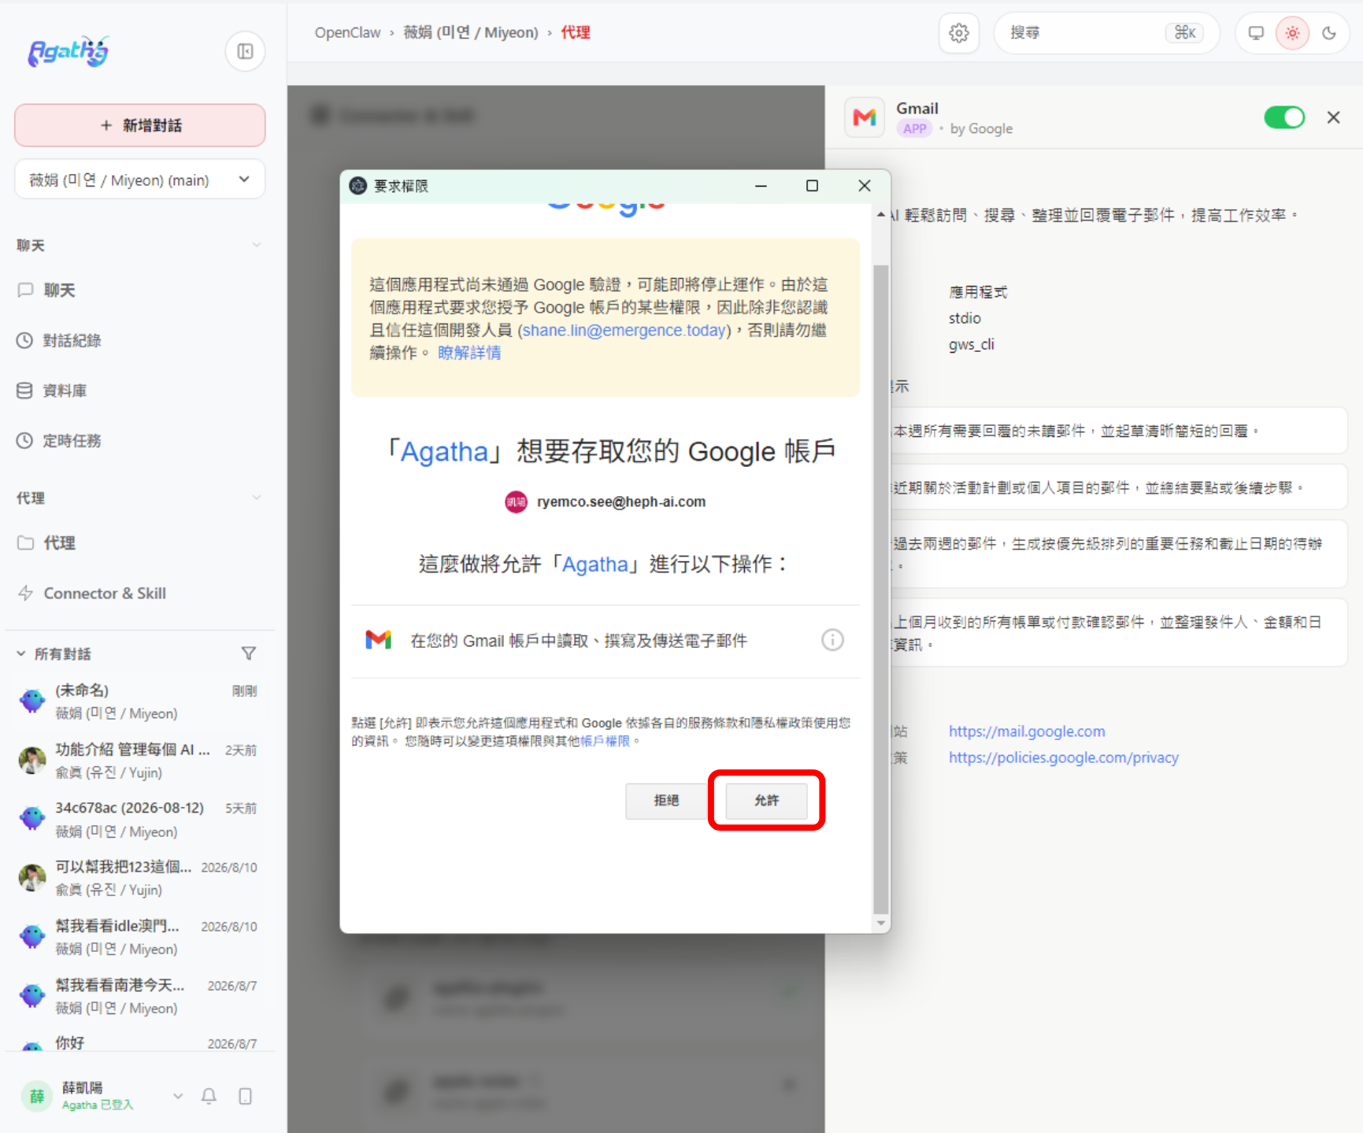
Task: Open the 功能介紹 管理每個 AI conversation
Action: [x=140, y=761]
